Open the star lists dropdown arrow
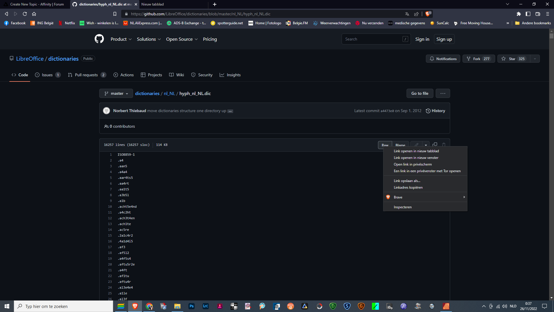Screen dimensions: 554x312 pyautogui.click(x=535, y=59)
